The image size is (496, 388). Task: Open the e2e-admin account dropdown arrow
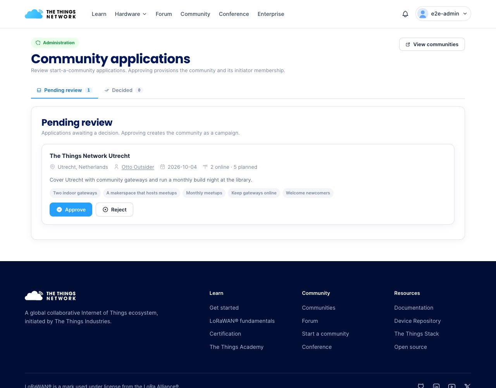(x=465, y=14)
